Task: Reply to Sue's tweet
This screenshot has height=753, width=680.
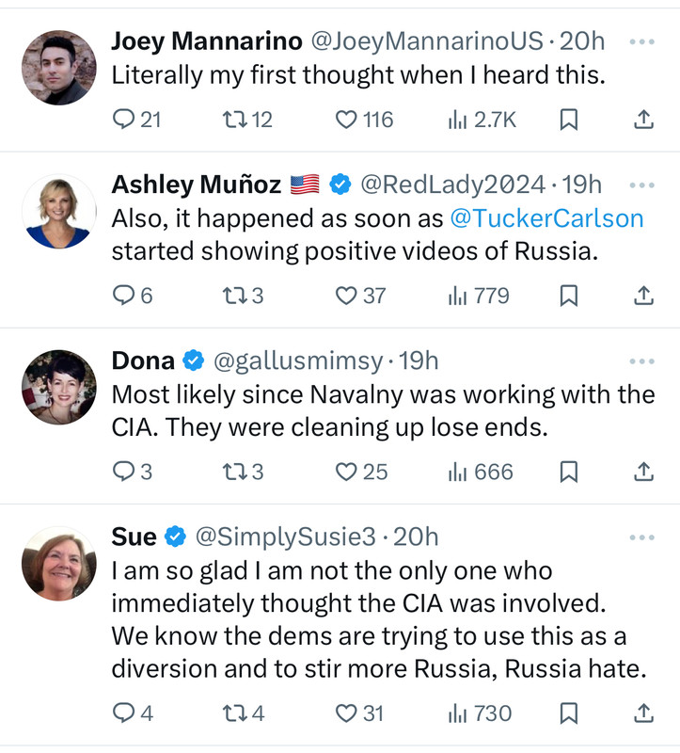Action: pyautogui.click(x=125, y=713)
